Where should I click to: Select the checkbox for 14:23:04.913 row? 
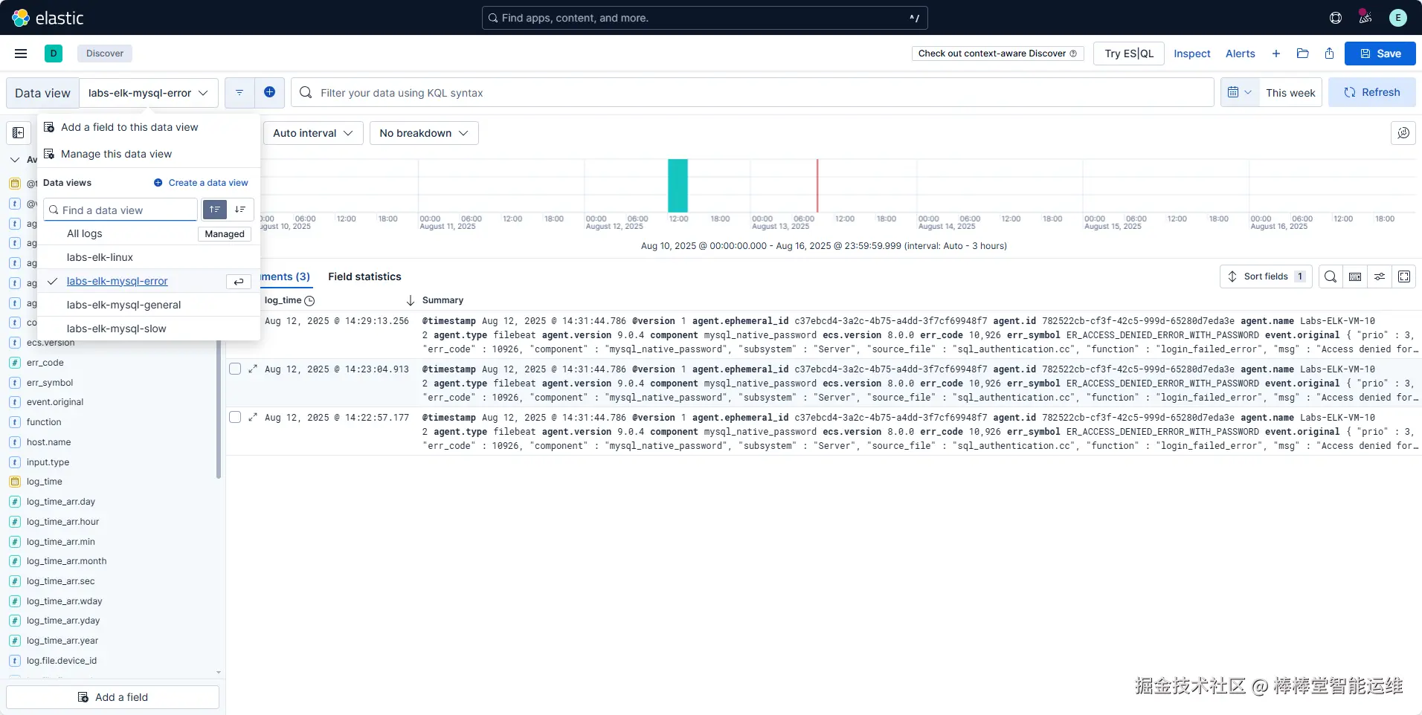coord(235,369)
